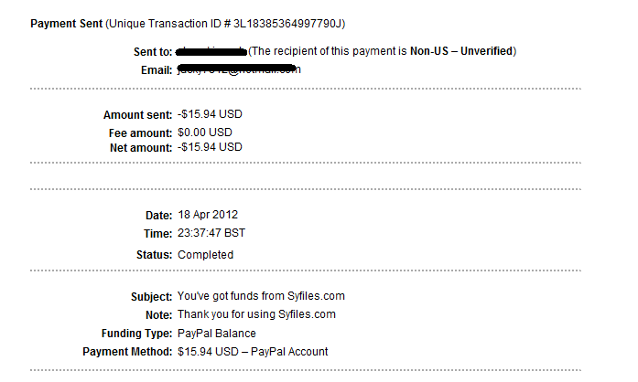Click the redacted recipient email address
This screenshot has height=382, width=638.
click(240, 69)
